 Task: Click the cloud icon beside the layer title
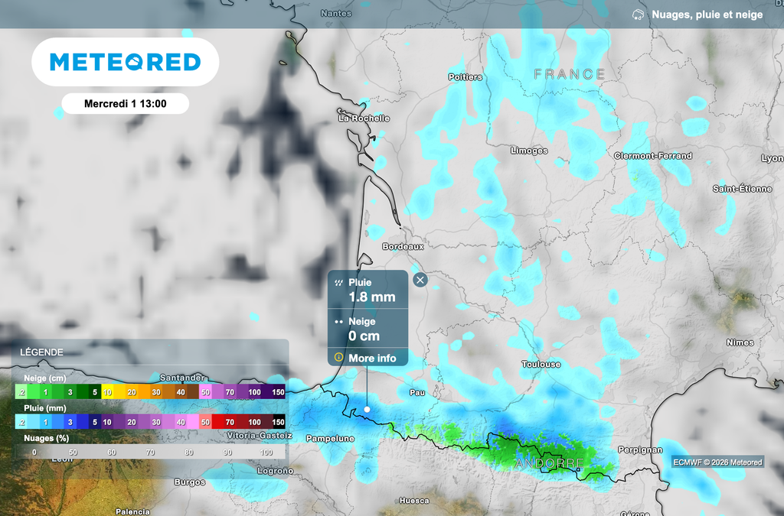[x=638, y=15]
